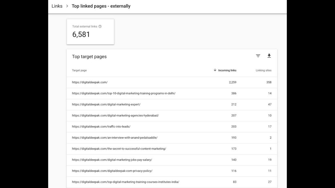Viewport: 335px width, 188px height.
Task: Click the 2,259 incoming links value
Action: (x=233, y=82)
